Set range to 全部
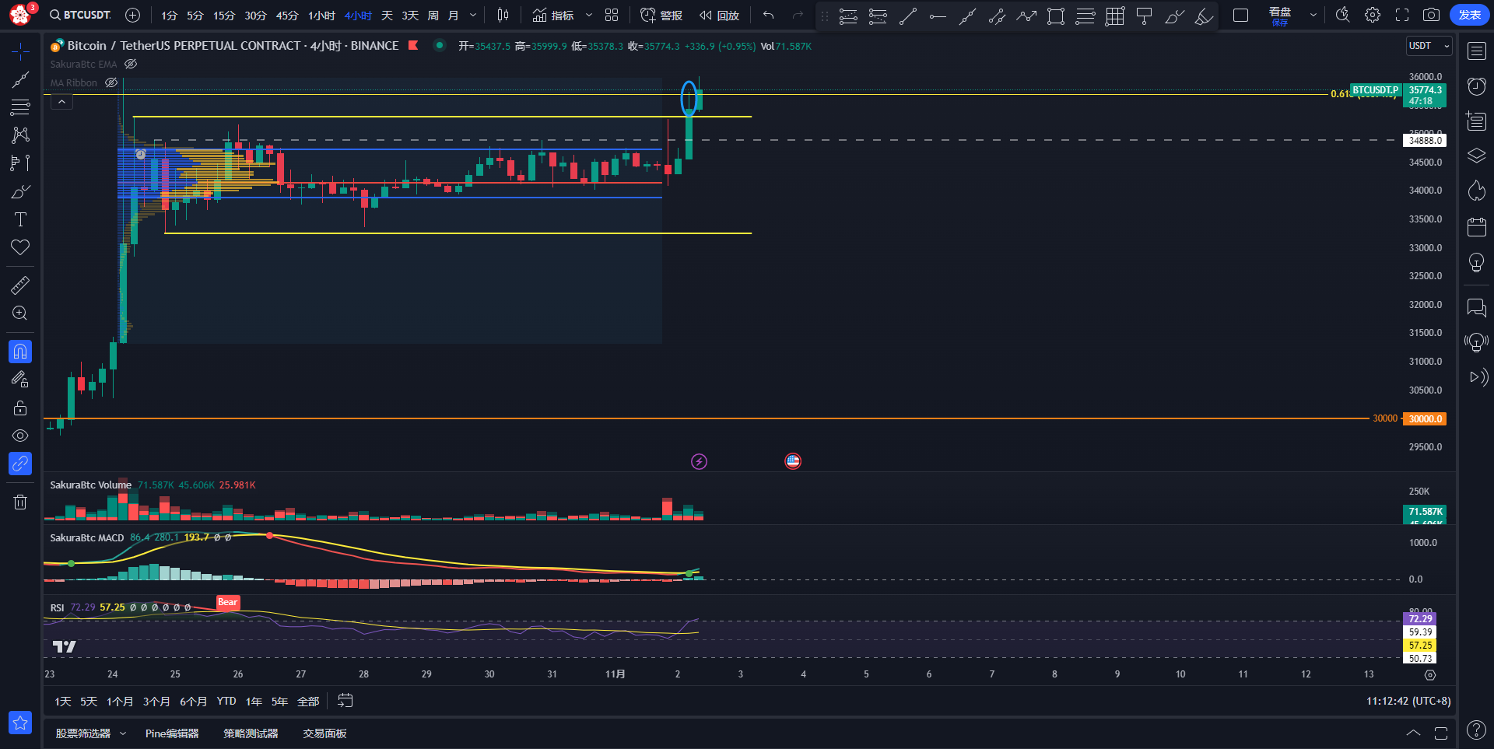 click(x=308, y=702)
